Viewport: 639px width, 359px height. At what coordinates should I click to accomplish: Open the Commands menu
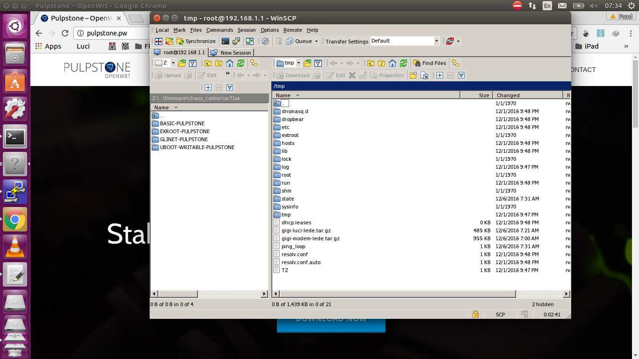(219, 30)
